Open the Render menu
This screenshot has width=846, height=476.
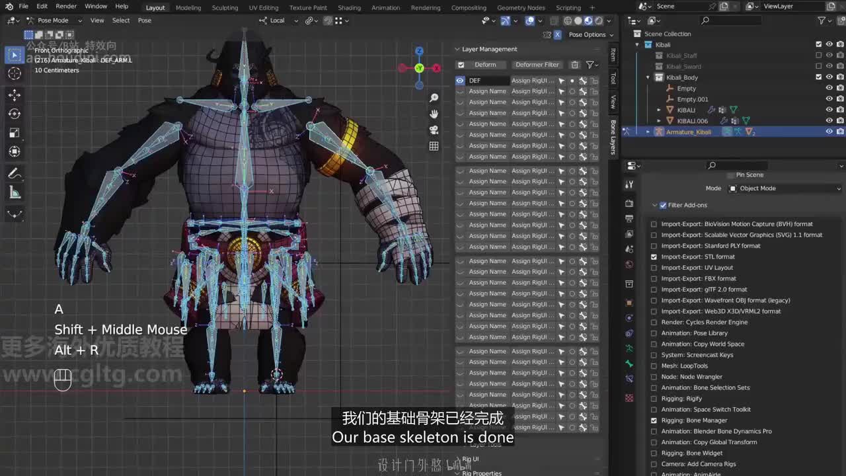66,7
